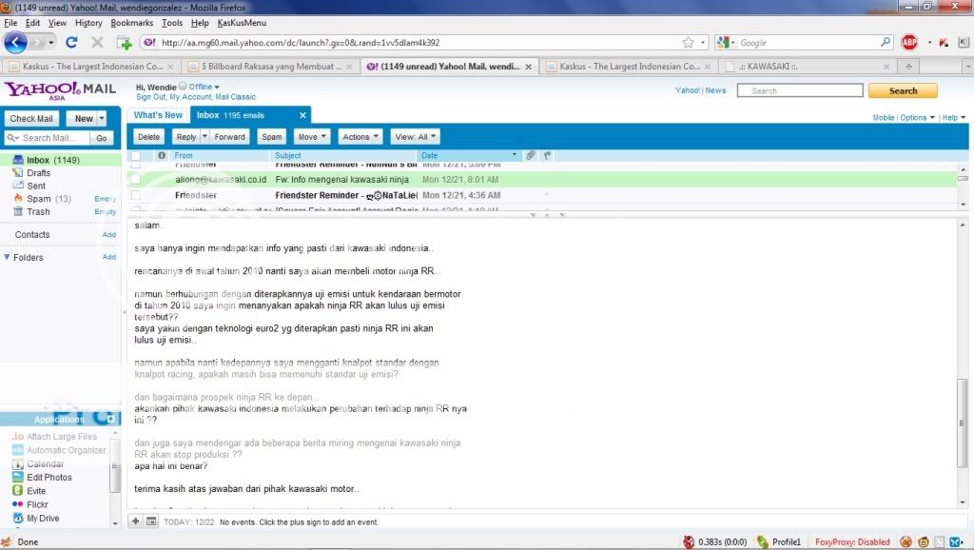
Task: Click the Adblock Plus ABP icon
Action: pyautogui.click(x=909, y=42)
